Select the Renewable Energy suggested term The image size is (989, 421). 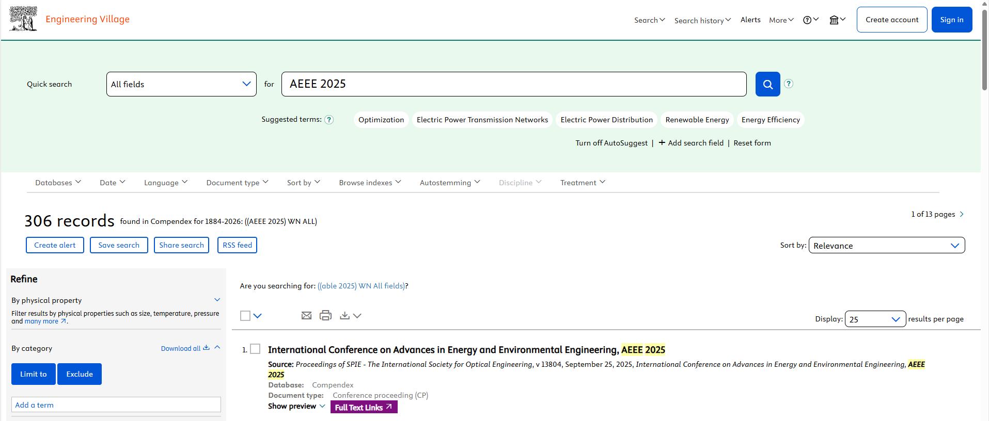click(697, 120)
